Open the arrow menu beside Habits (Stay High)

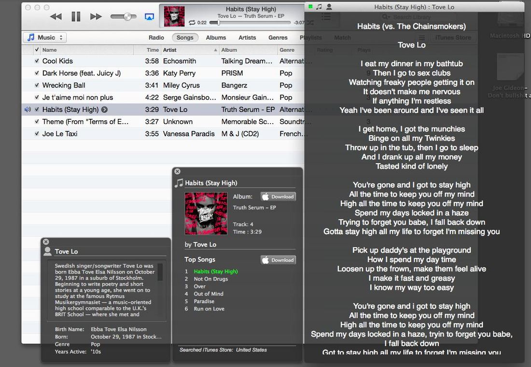point(105,110)
